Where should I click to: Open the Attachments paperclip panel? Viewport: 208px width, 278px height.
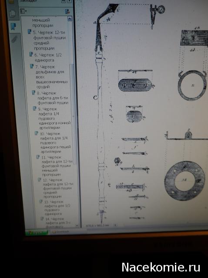14,39
